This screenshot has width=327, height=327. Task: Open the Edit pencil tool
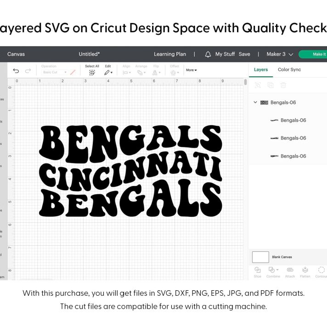tap(107, 73)
